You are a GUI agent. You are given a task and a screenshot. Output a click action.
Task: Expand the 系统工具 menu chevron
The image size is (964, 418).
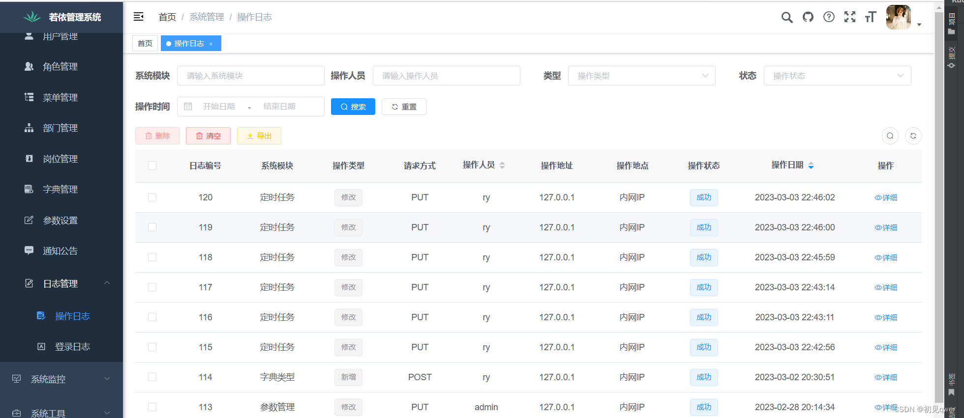pos(107,413)
